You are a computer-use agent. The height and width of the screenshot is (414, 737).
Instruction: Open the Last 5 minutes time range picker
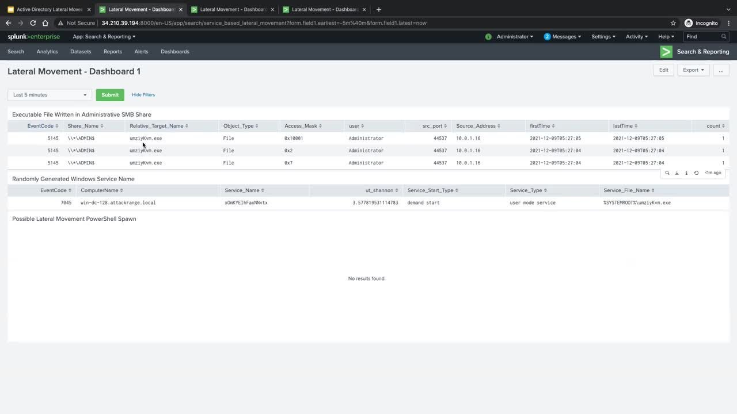click(x=50, y=95)
